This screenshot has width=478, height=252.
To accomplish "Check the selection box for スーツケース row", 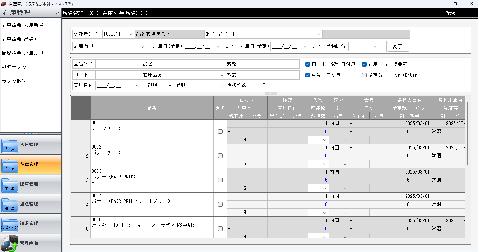I will coord(220,132).
